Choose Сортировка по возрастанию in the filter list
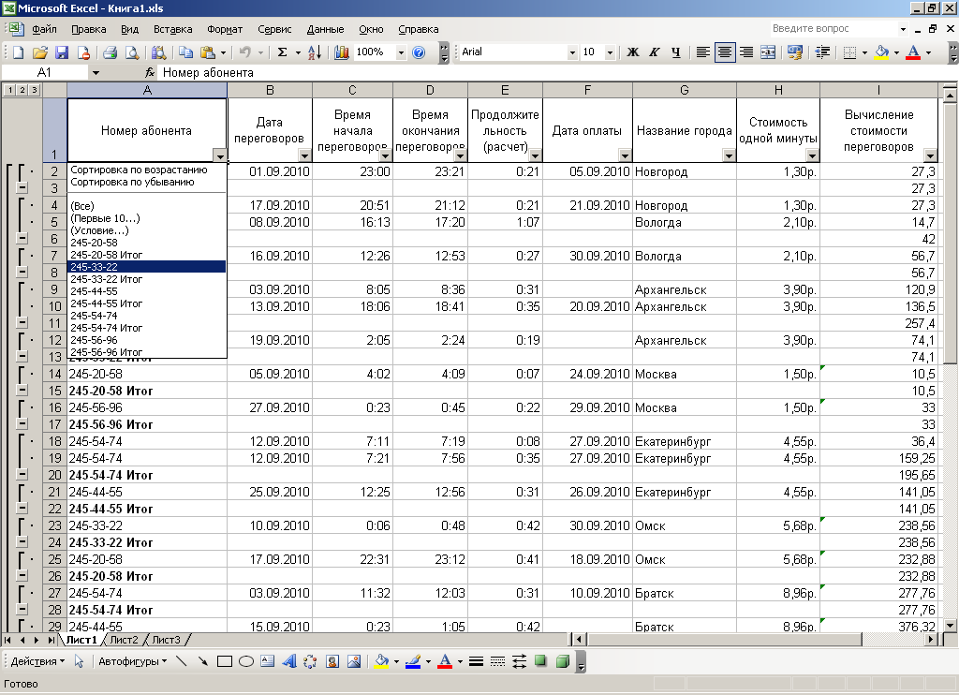The width and height of the screenshot is (959, 695). tap(139, 170)
